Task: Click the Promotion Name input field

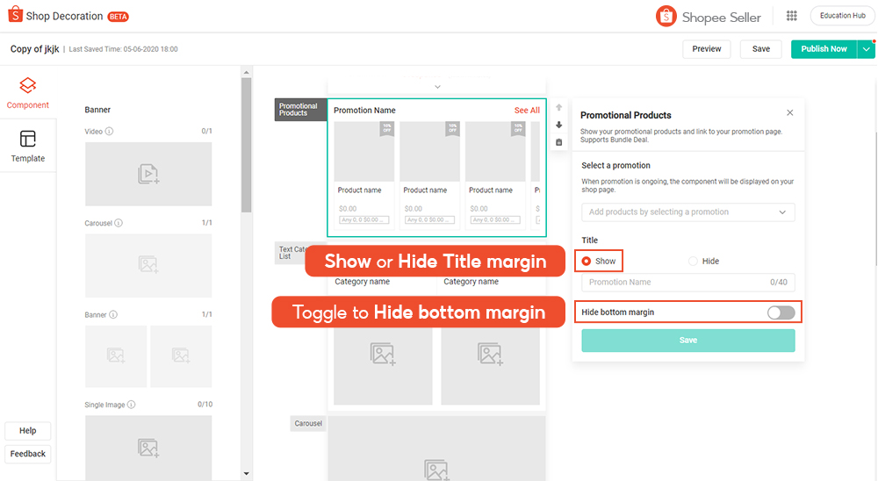Action: click(x=687, y=283)
